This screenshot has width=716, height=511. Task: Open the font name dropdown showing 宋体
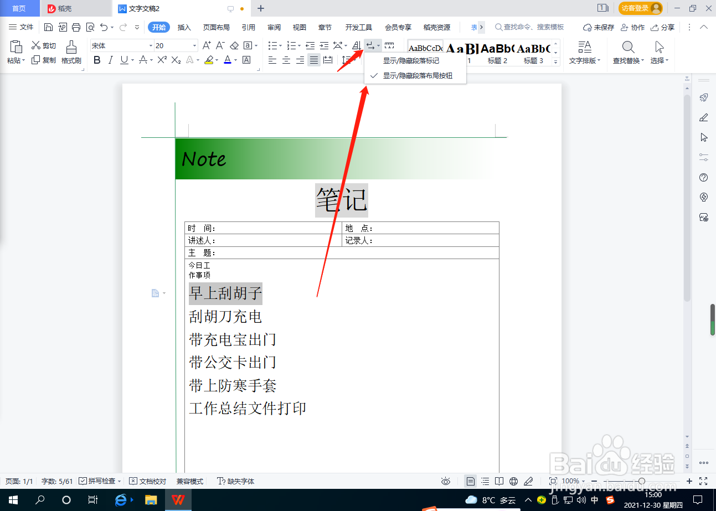(151, 45)
